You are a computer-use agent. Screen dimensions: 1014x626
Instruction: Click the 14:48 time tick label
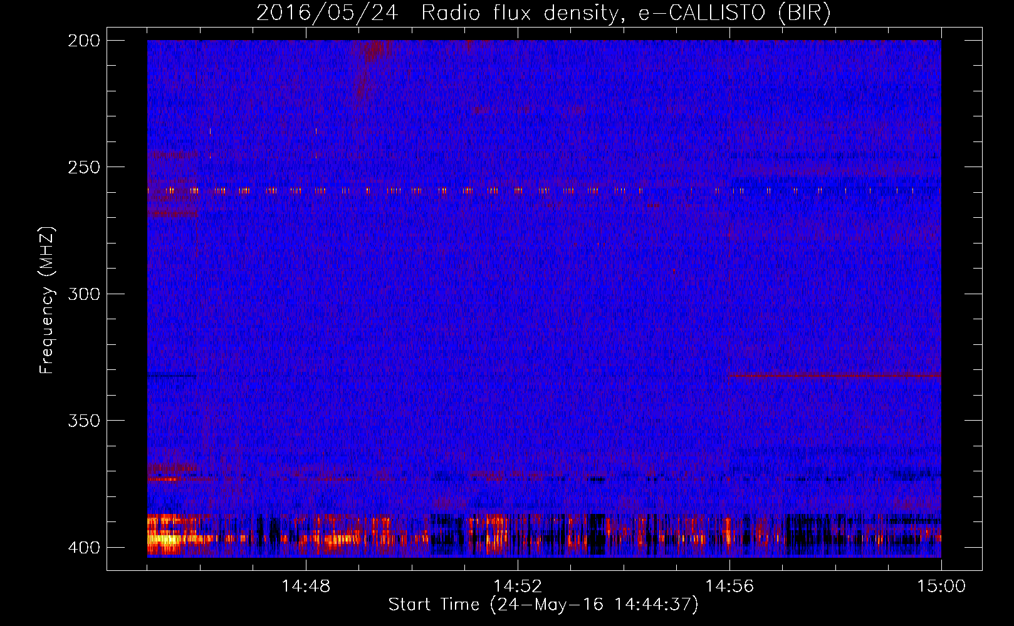(306, 586)
